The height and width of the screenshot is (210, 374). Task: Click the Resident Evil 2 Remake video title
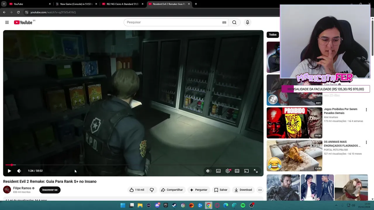pyautogui.click(x=50, y=181)
